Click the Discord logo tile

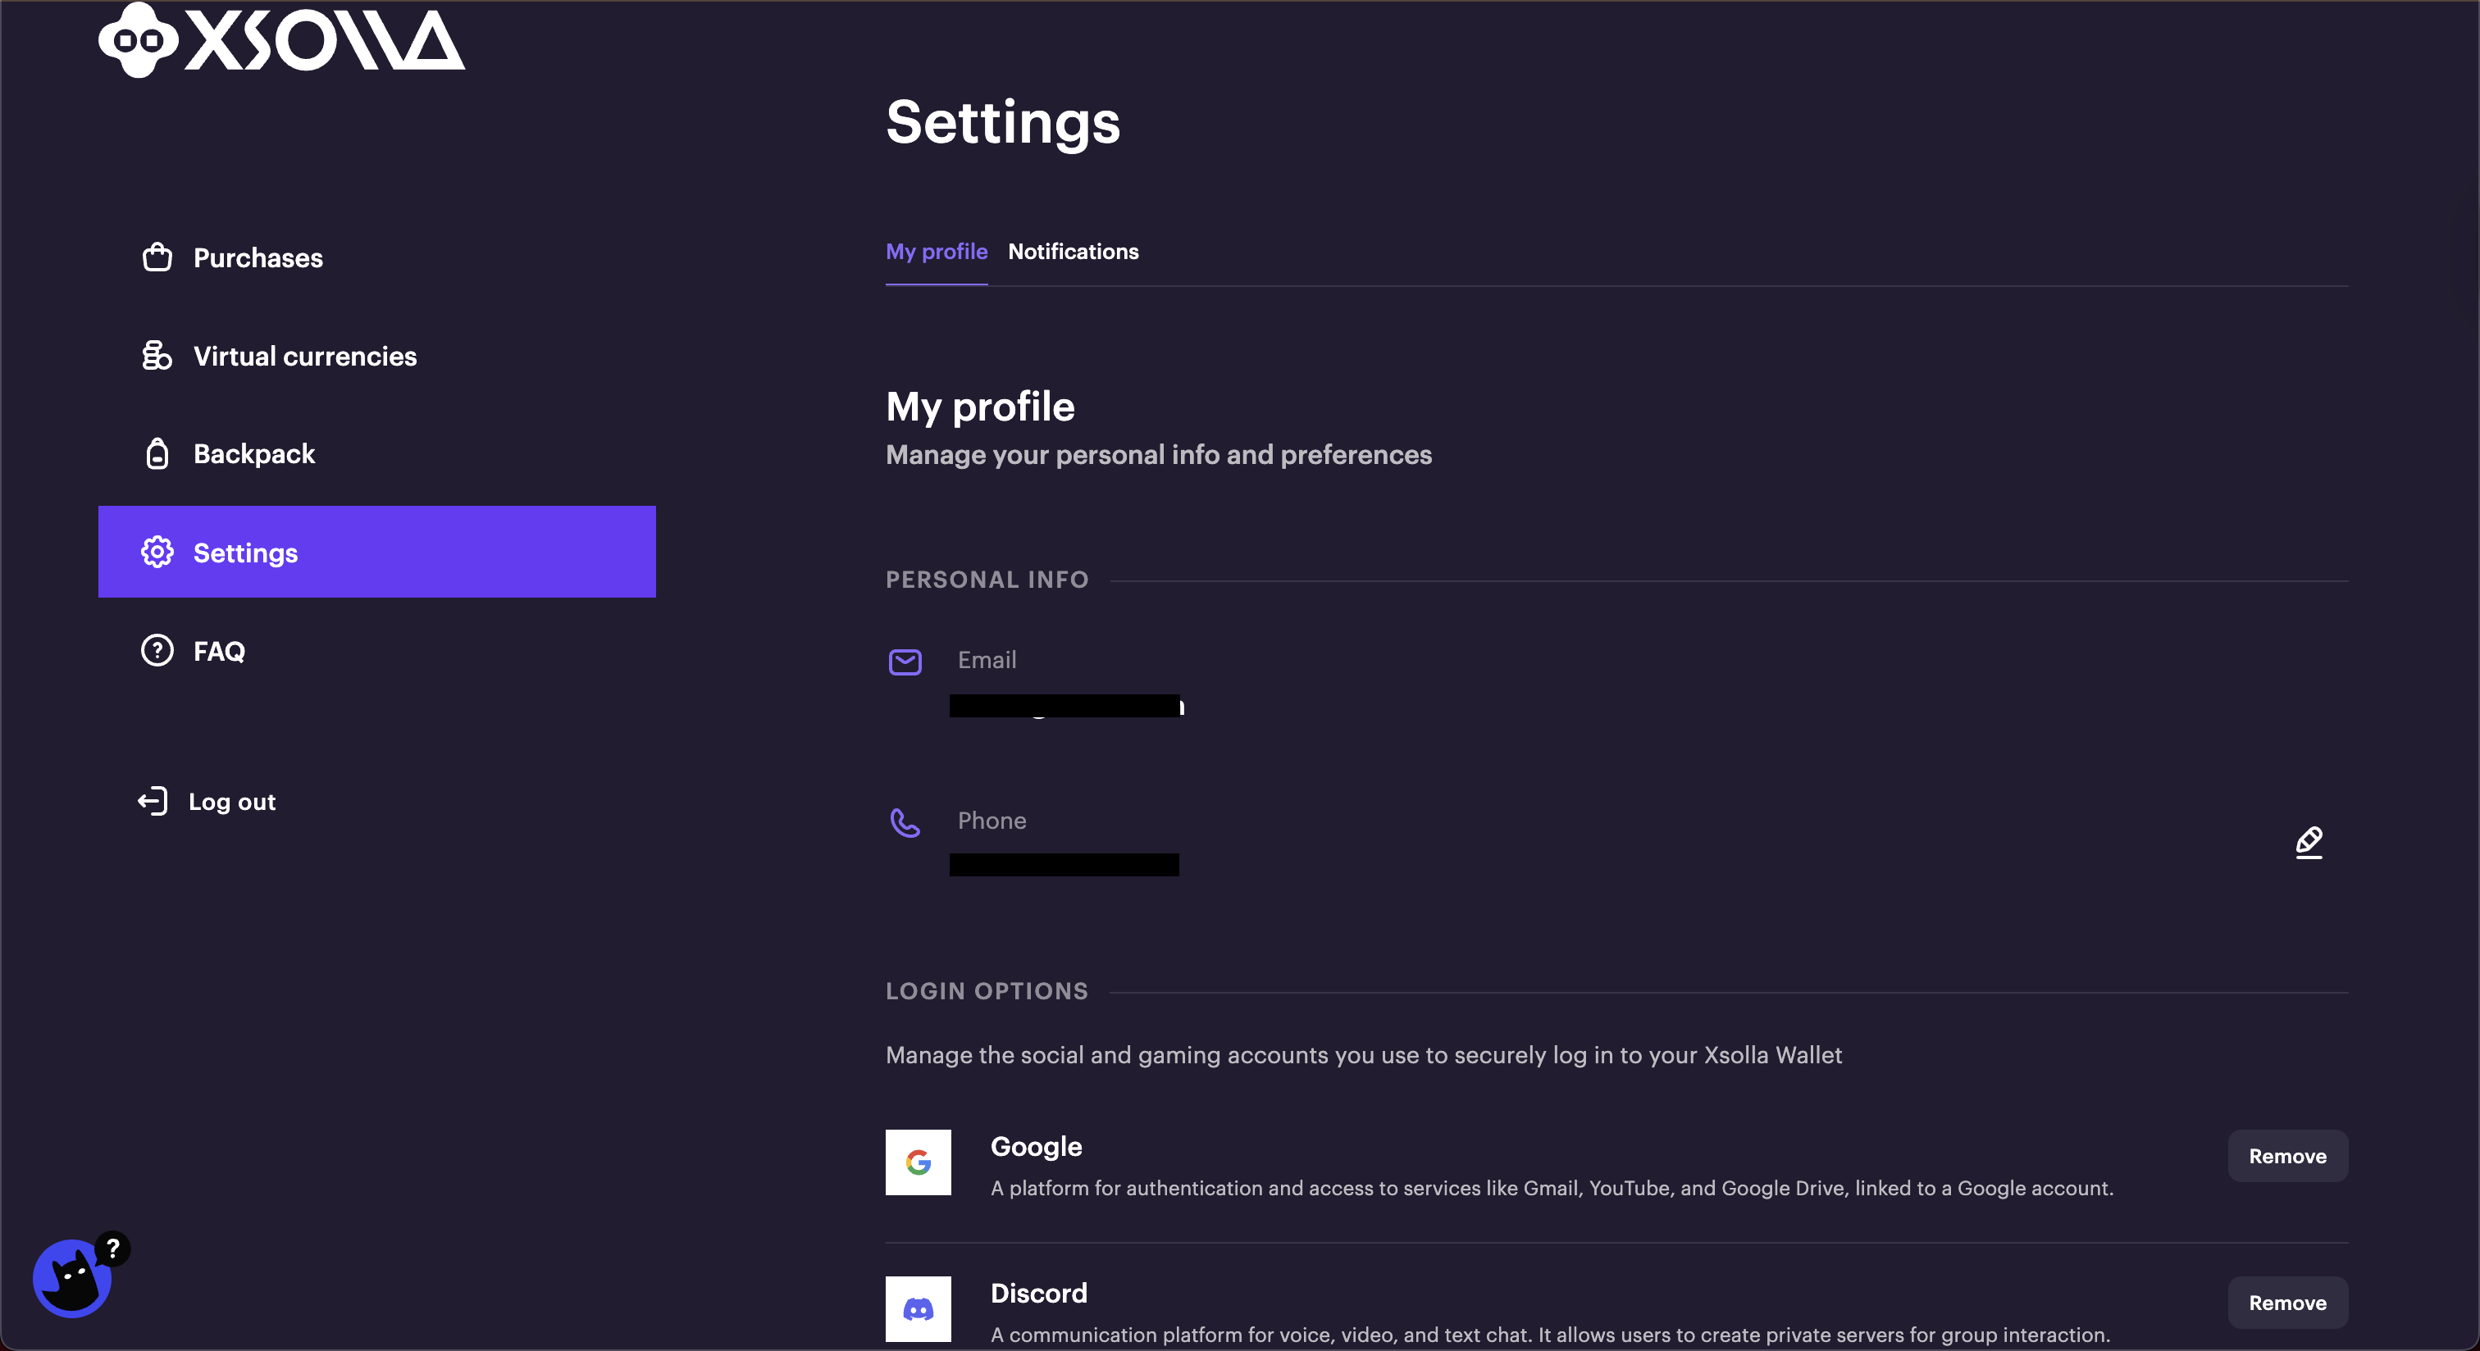918,1308
